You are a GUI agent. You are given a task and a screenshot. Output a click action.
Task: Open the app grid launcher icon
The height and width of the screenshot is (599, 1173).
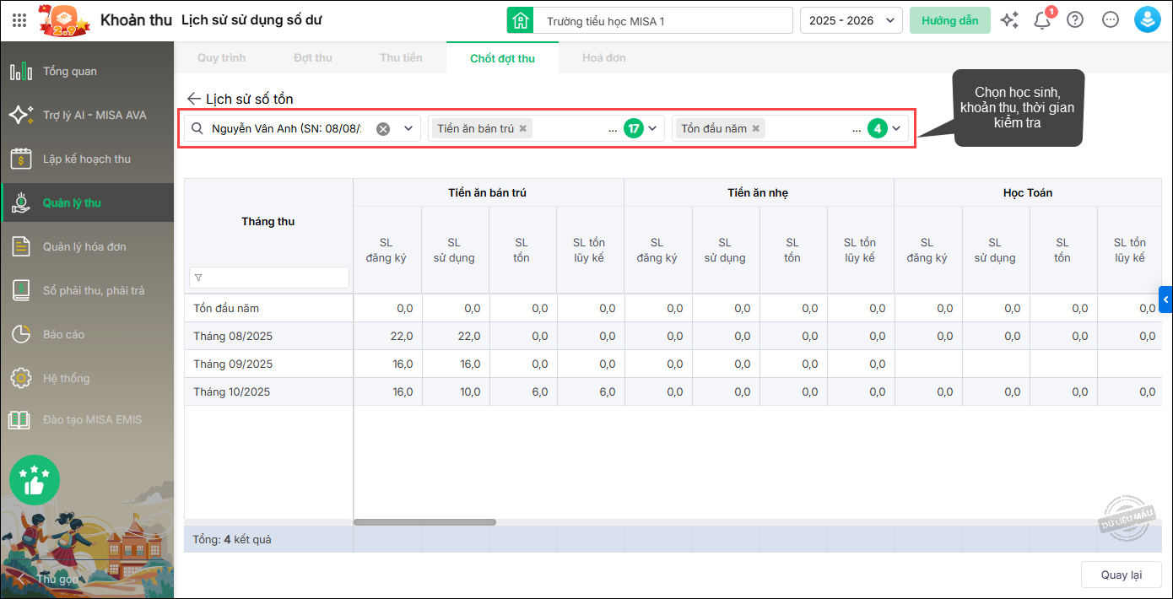click(19, 20)
